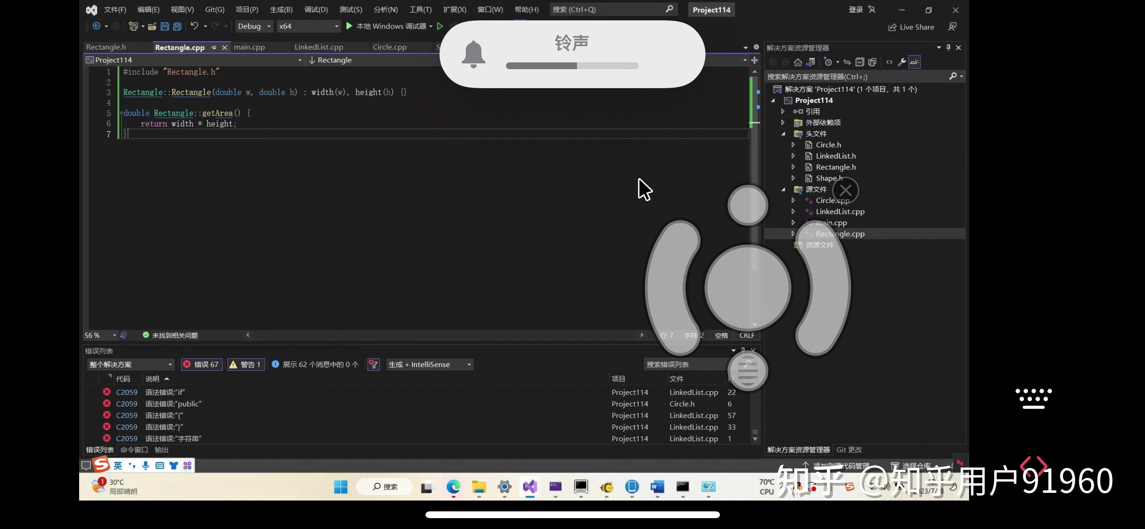Open Visual Studio from the Windows taskbar
The image size is (1145, 529).
pyautogui.click(x=530, y=486)
